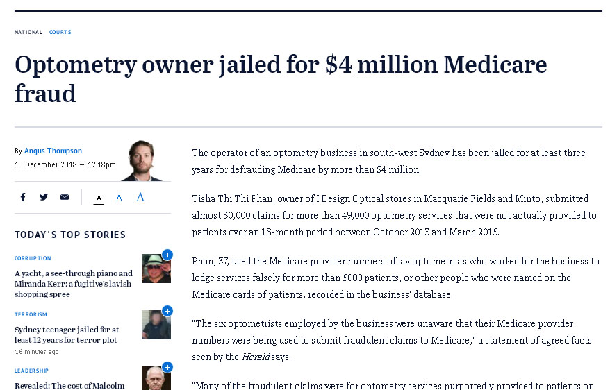Viewport: 610px width, 390px height.
Task: Select medium text size A
Action: tap(119, 198)
